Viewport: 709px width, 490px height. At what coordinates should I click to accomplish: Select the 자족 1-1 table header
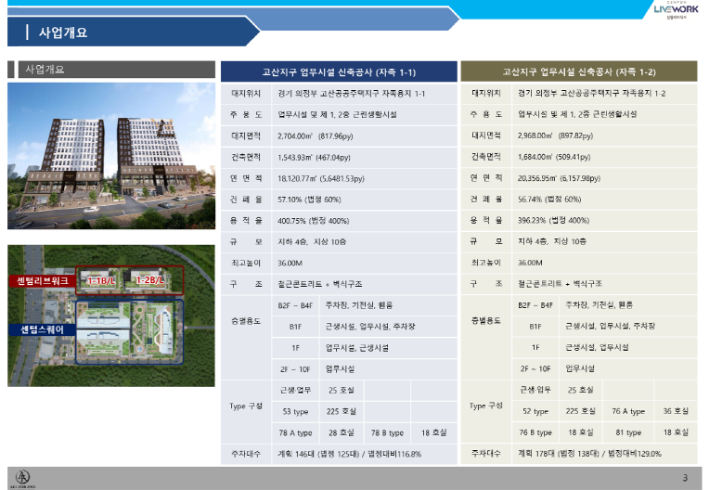[x=339, y=71]
